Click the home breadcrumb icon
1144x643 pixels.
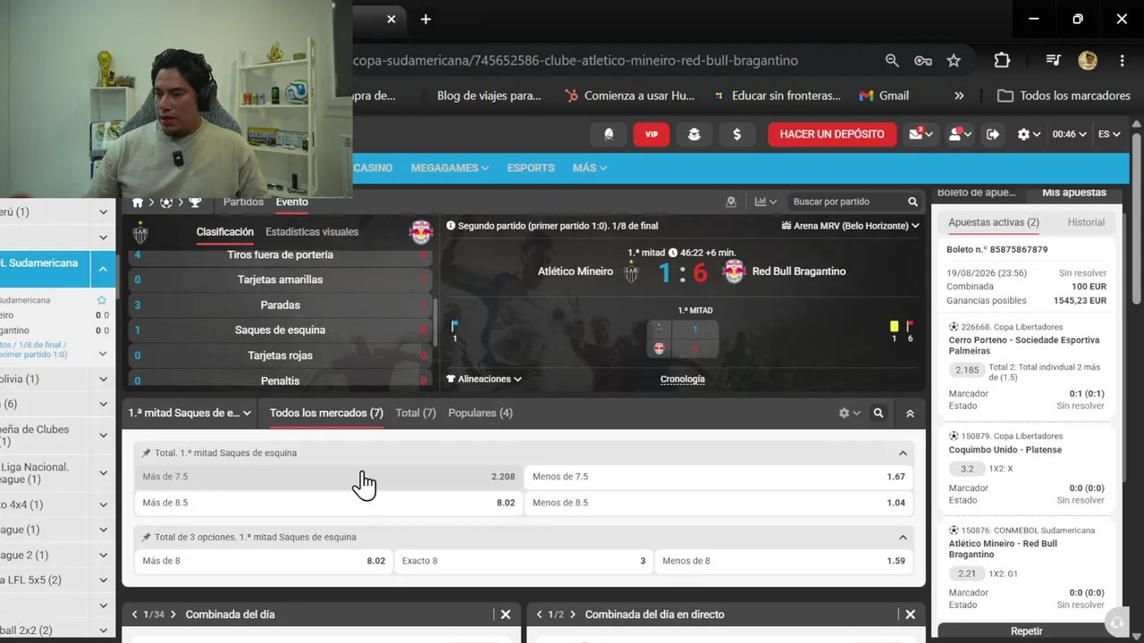click(x=138, y=203)
